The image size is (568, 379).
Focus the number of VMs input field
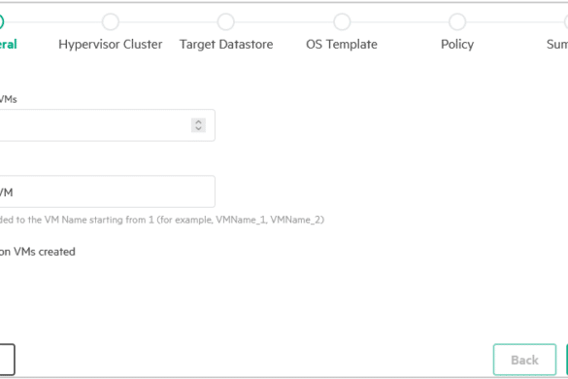coord(107,125)
